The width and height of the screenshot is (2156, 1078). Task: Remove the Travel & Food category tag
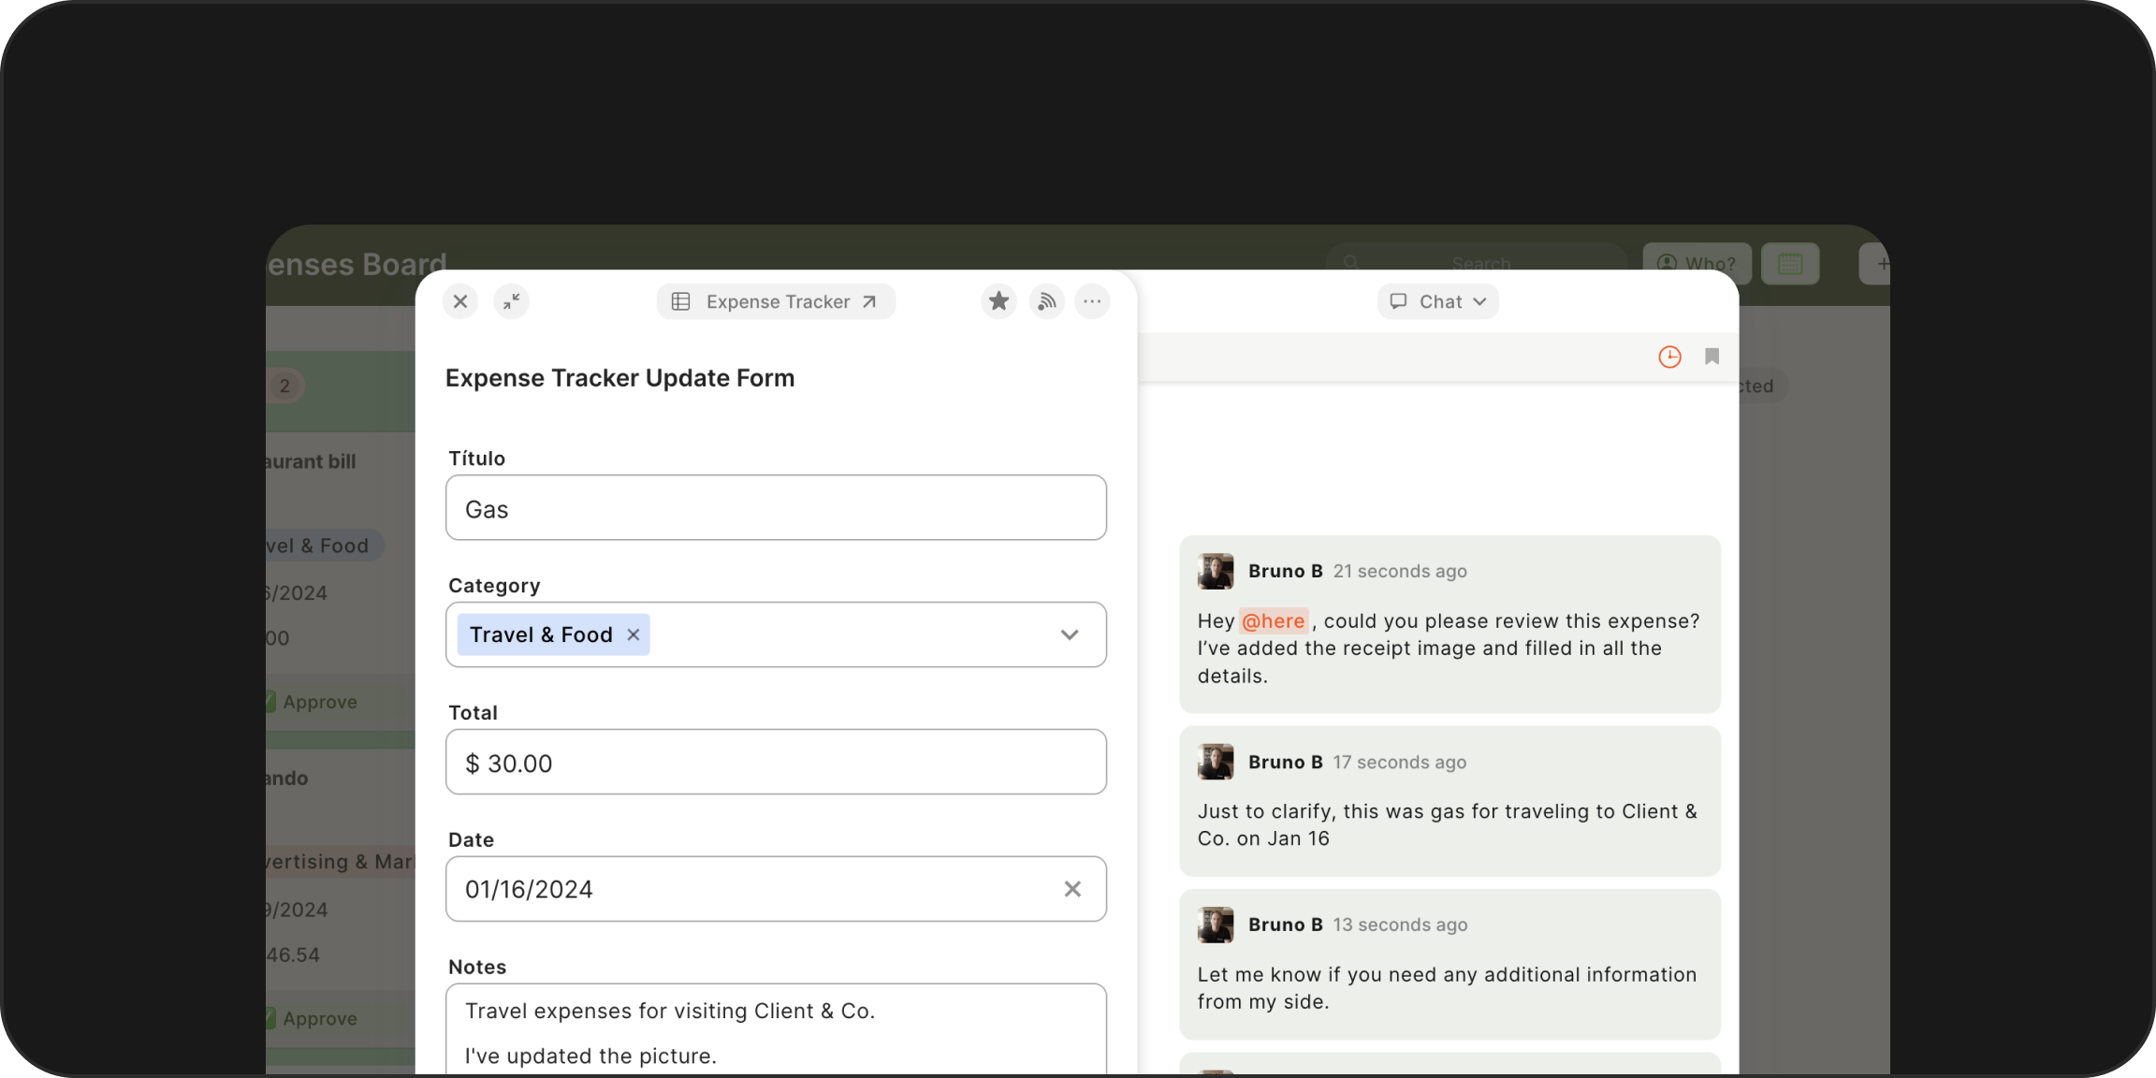(634, 634)
